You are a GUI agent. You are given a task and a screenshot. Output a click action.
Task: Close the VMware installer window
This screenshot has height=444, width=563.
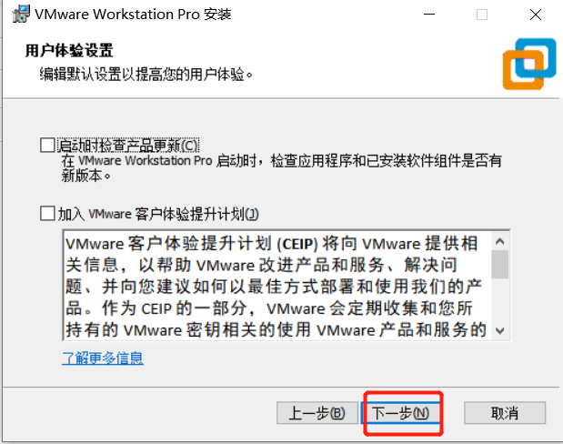(536, 15)
